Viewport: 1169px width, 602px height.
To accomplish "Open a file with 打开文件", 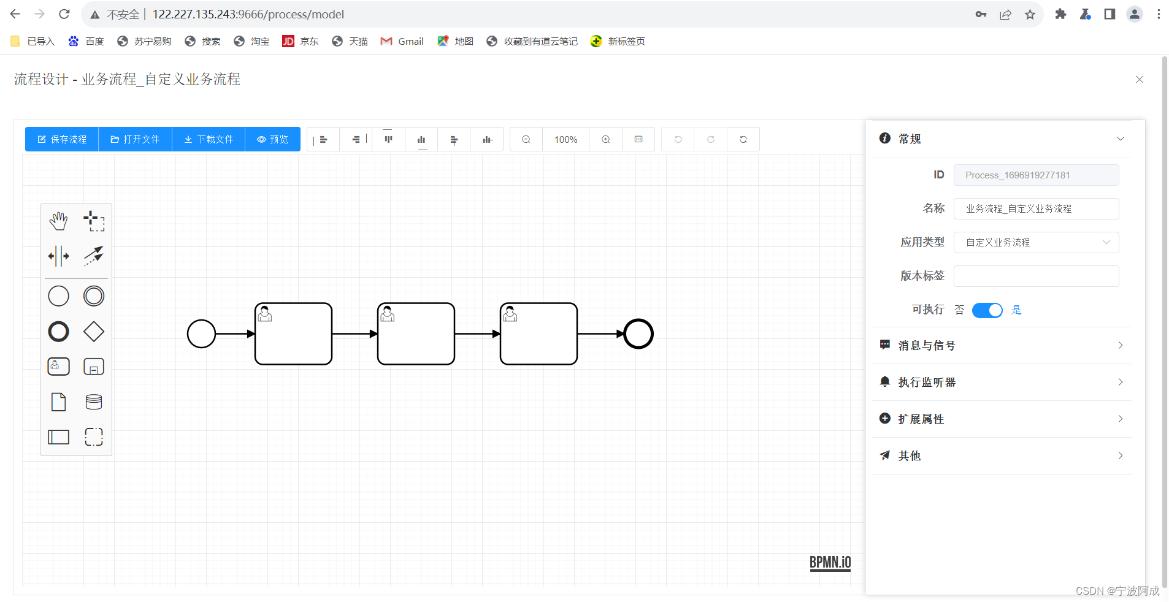I will tap(135, 139).
